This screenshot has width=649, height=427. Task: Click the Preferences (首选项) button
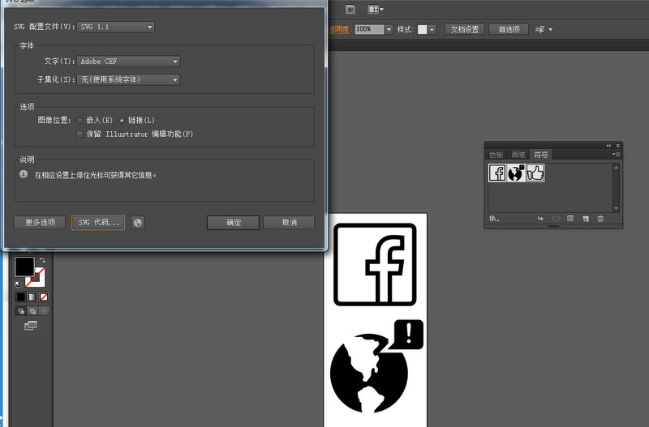pyautogui.click(x=509, y=29)
